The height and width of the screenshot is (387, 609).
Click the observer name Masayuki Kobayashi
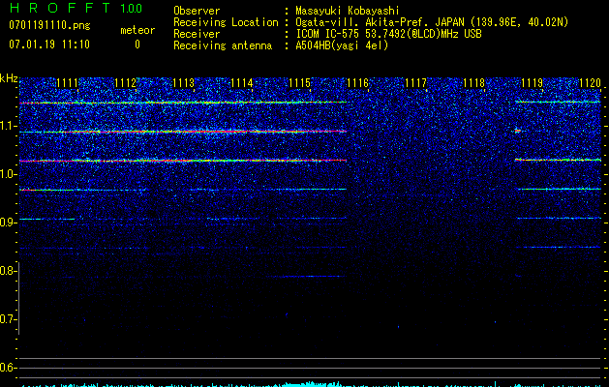pyautogui.click(x=348, y=11)
